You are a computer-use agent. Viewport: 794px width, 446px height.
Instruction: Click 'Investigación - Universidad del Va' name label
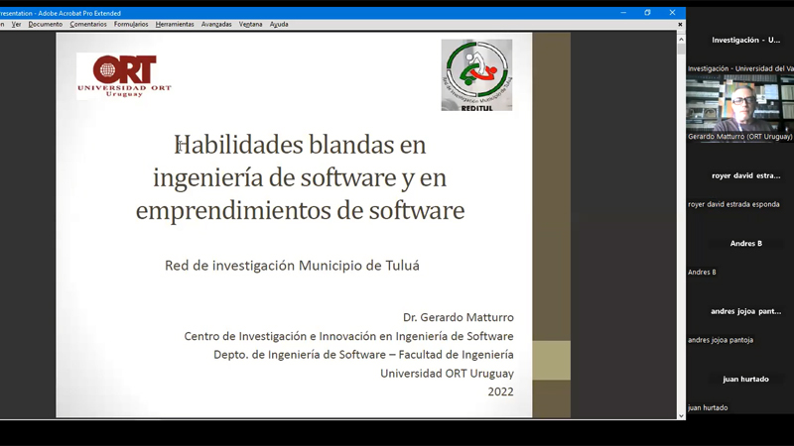click(x=740, y=68)
